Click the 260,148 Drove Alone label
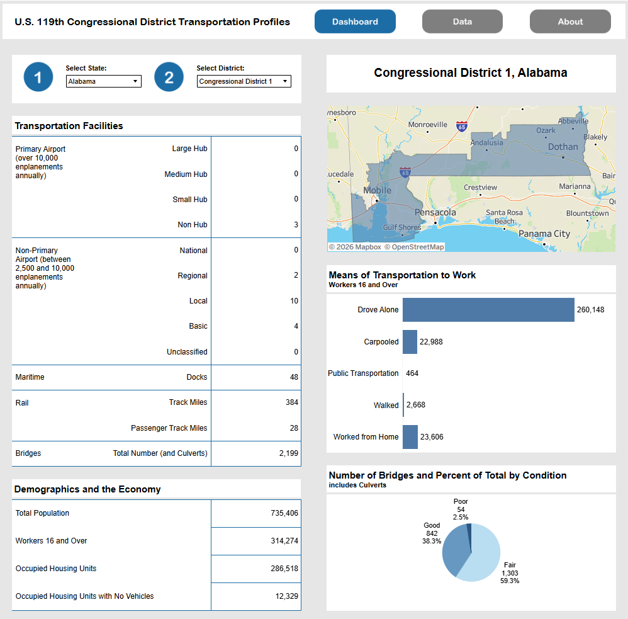This screenshot has width=628, height=619. (x=590, y=310)
